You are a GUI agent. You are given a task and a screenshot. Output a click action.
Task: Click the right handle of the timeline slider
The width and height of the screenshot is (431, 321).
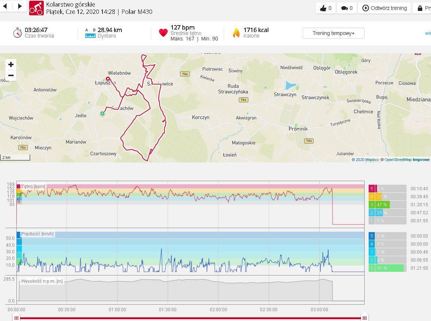coord(364,317)
